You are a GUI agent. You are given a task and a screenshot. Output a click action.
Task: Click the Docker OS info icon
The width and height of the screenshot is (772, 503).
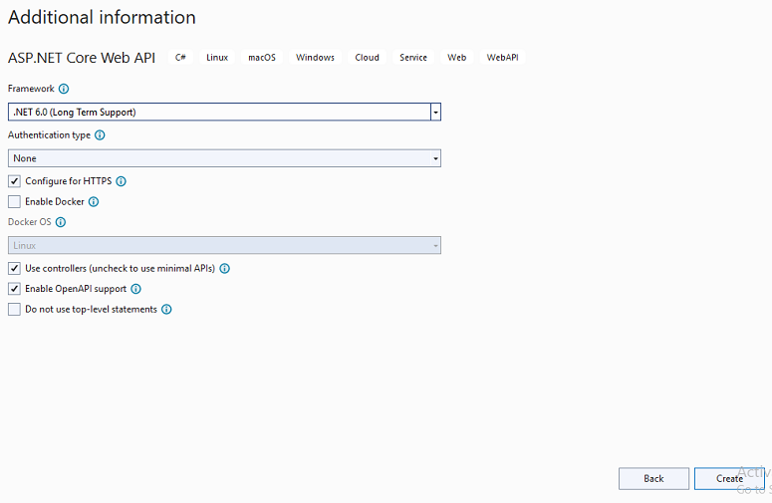[59, 222]
